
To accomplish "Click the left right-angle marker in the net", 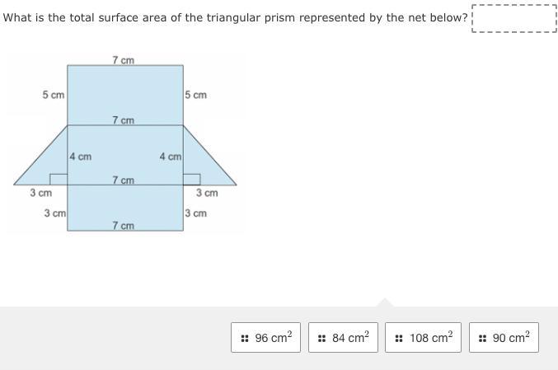I will click(x=59, y=180).
